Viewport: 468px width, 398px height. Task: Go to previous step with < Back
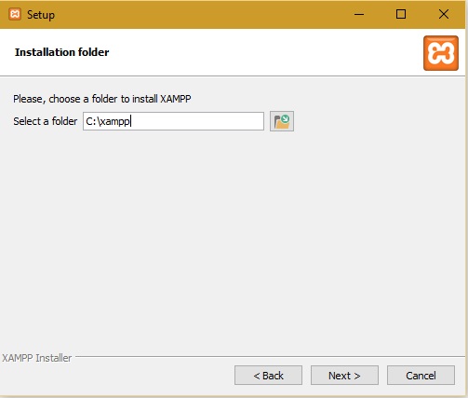pos(268,376)
